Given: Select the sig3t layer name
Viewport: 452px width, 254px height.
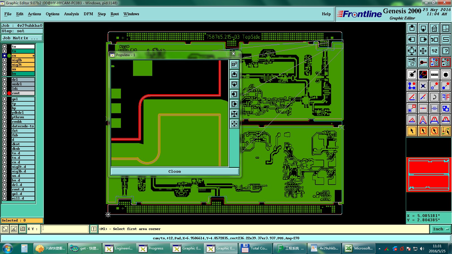Looking at the screenshot, I should tap(23, 65).
